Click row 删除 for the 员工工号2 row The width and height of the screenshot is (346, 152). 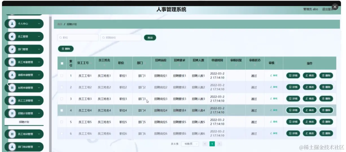tap(326, 87)
